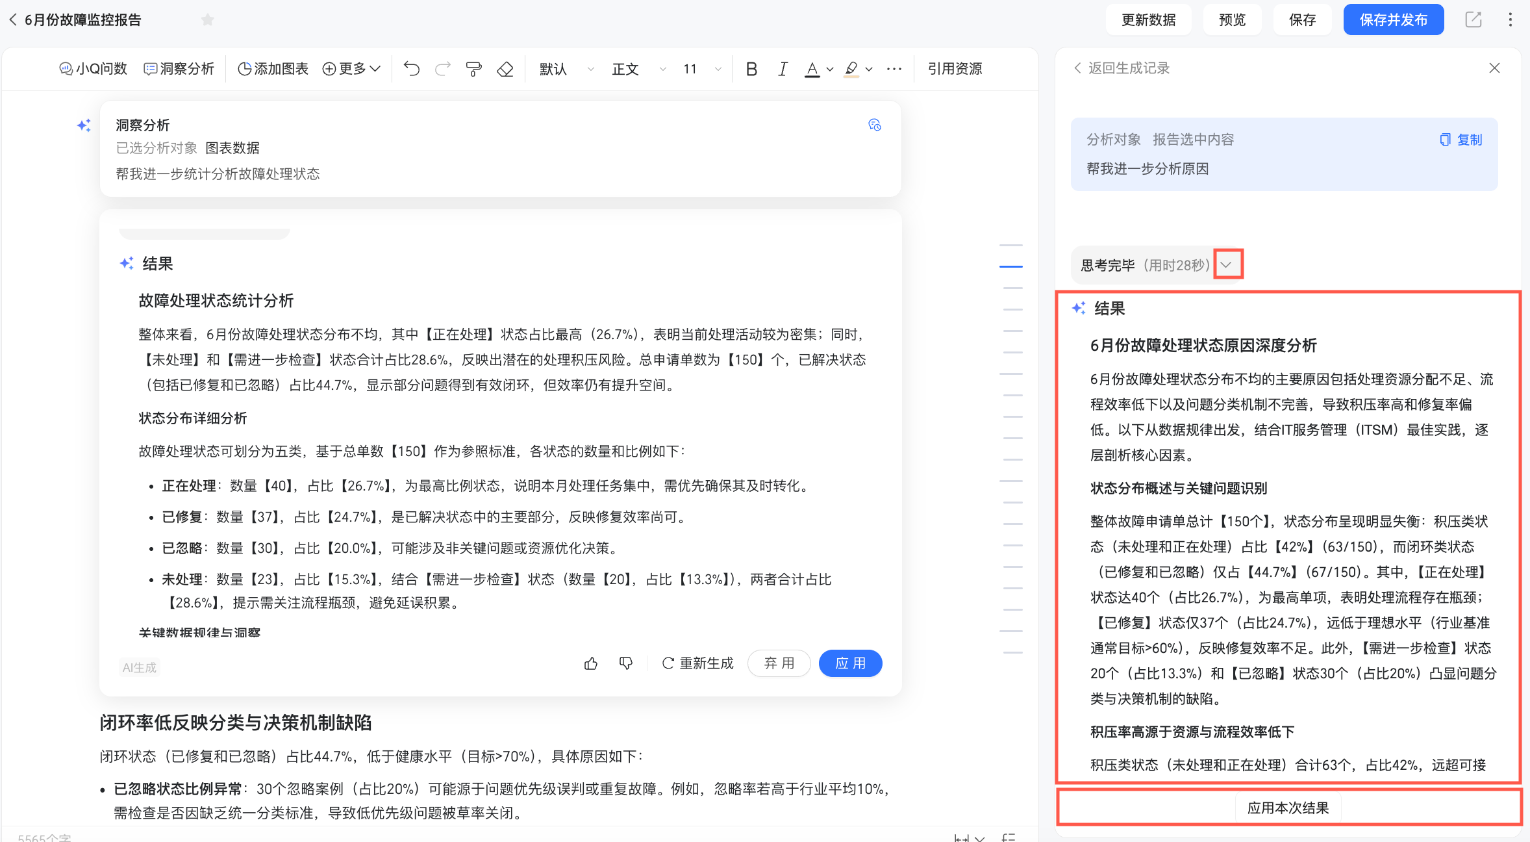Click the redo arrow icon
The height and width of the screenshot is (842, 1530).
tap(443, 68)
